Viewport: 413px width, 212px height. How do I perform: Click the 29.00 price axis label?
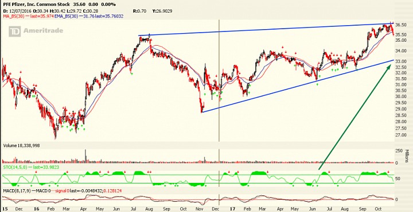click(401, 109)
